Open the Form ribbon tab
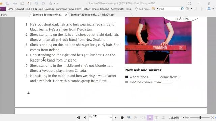Viewport: 216px width, 121px height. click(x=78, y=9)
